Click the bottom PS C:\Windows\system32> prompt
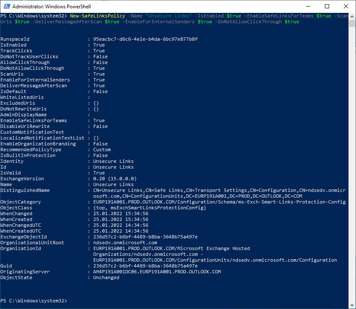 coord(33,300)
